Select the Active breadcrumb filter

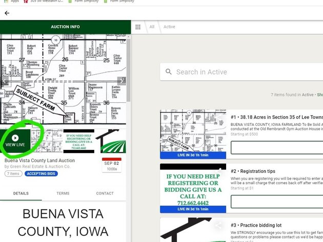tap(169, 27)
